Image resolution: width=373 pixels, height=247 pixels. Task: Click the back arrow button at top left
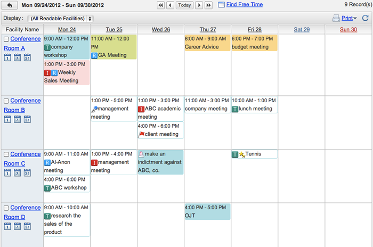click(x=9, y=5)
